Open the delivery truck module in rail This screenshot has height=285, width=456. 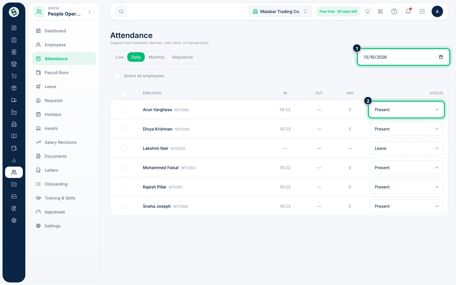click(14, 100)
